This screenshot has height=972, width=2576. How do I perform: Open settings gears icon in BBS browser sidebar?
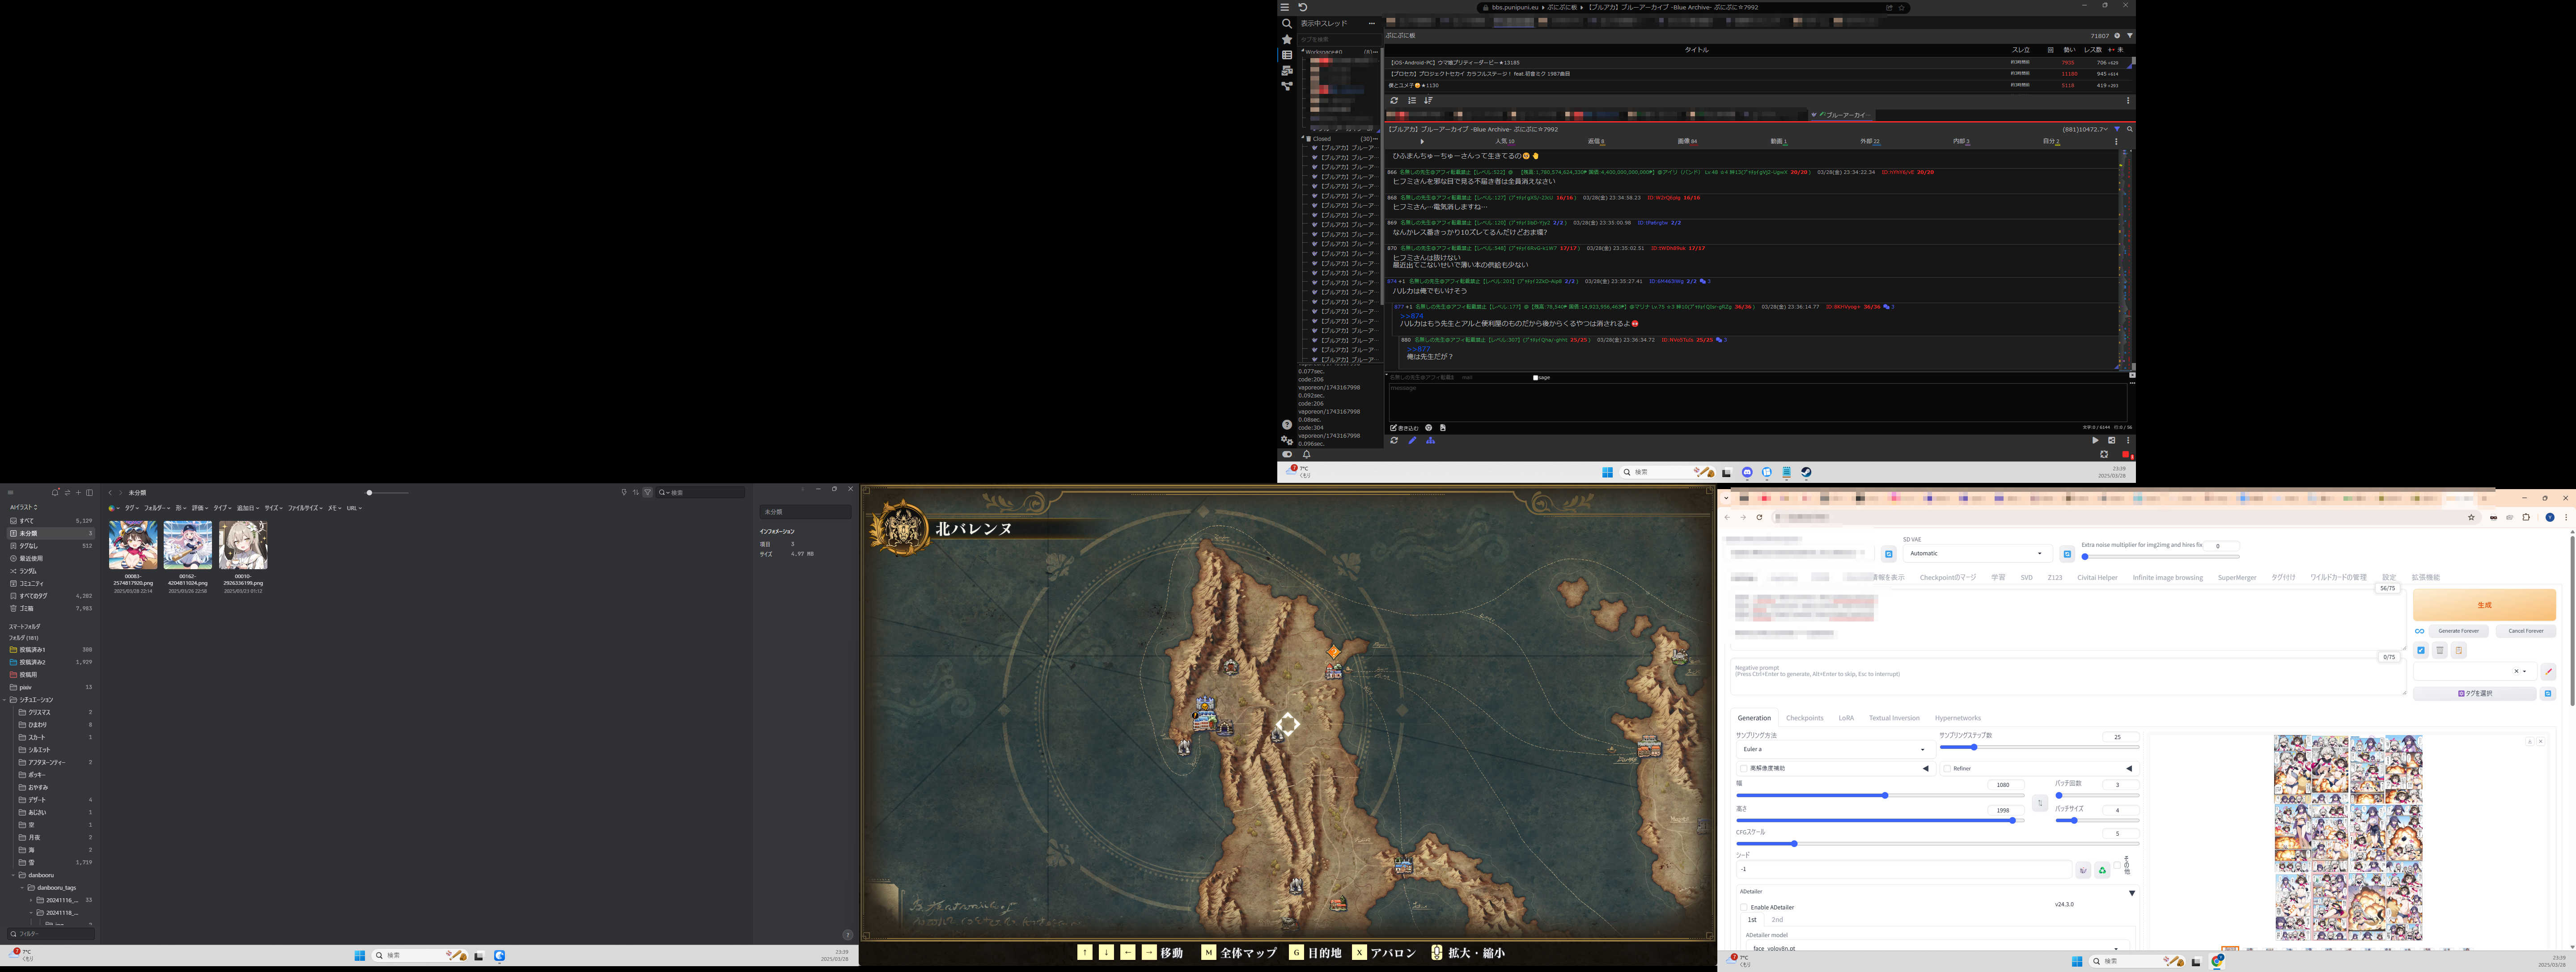click(1287, 440)
